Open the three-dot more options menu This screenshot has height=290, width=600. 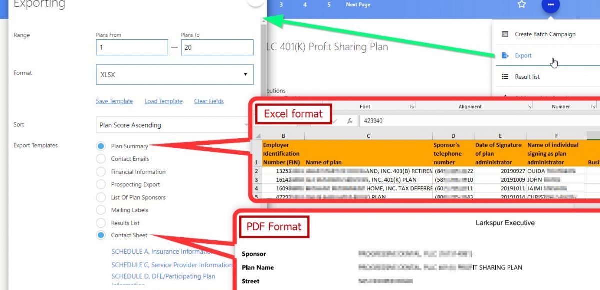(x=551, y=5)
